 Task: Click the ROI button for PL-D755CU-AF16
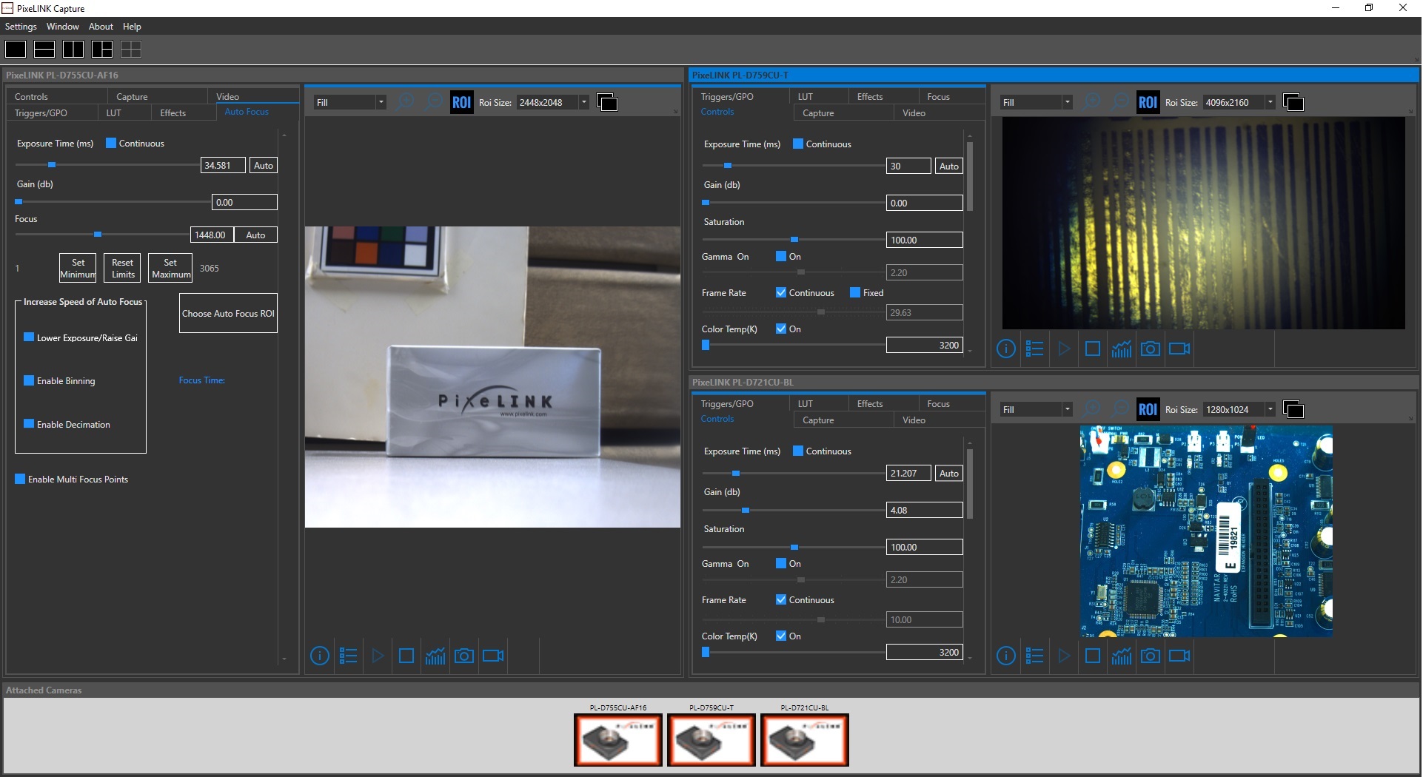[461, 103]
